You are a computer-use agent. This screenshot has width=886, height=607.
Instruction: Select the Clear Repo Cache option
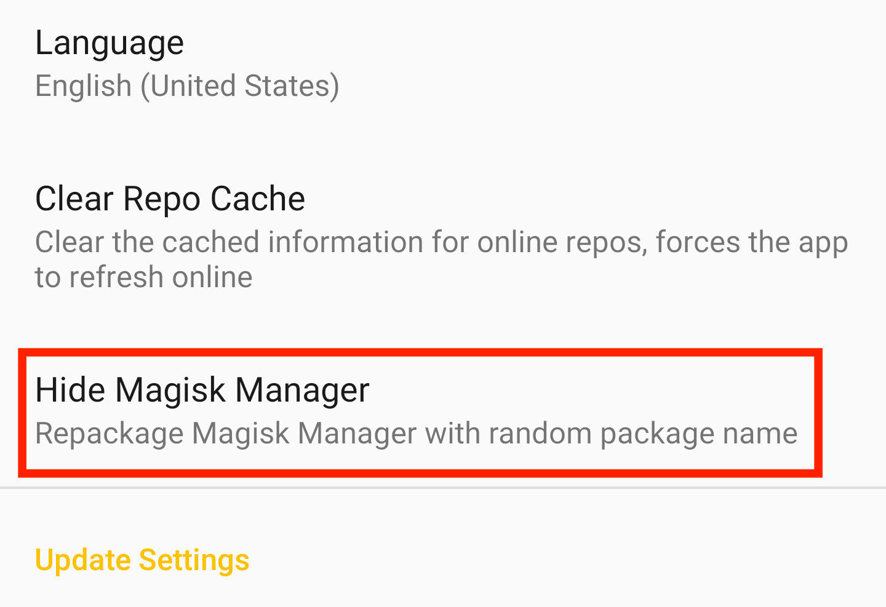(170, 199)
